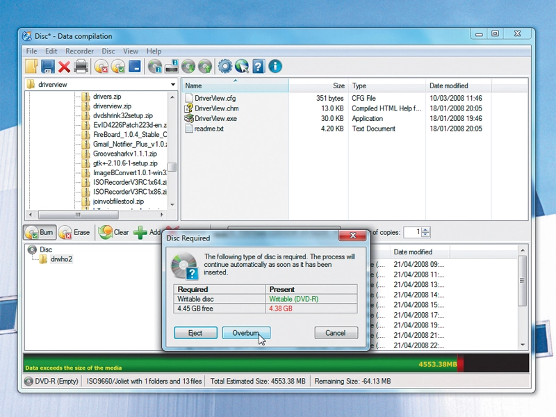Click the printer icon in toolbar

pos(81,66)
